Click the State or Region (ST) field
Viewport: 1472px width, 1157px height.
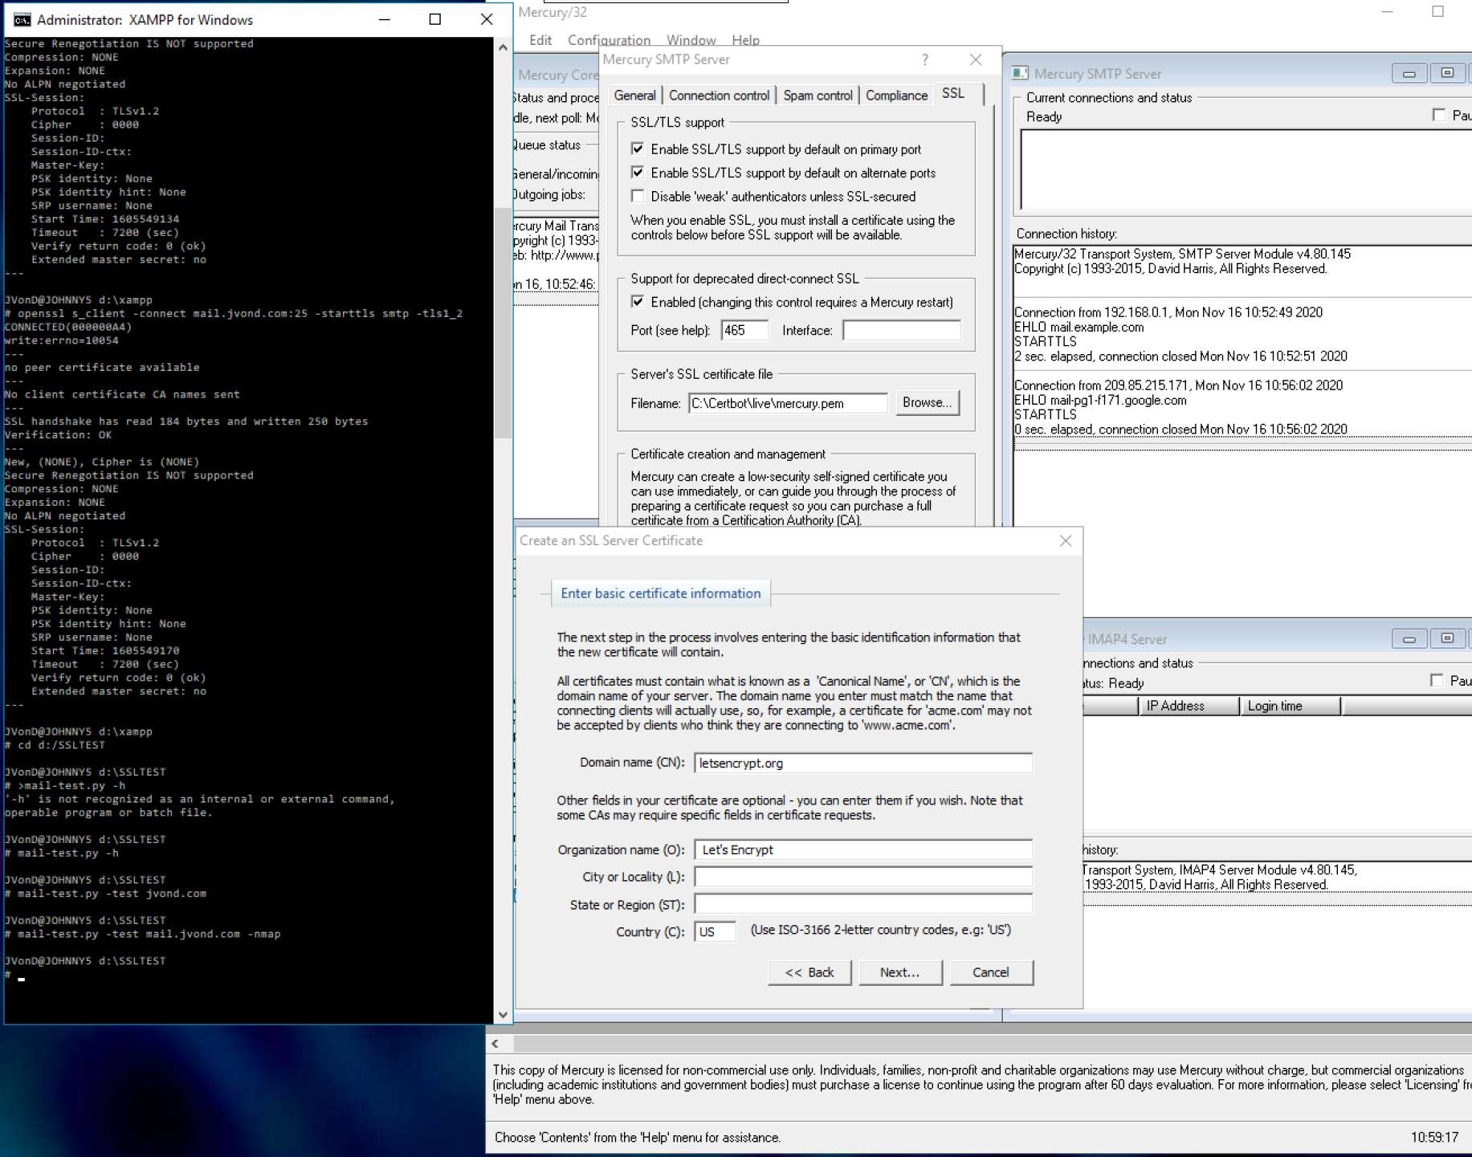(x=862, y=904)
